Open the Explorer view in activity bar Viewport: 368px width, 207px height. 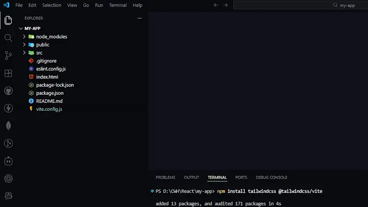pos(8,20)
